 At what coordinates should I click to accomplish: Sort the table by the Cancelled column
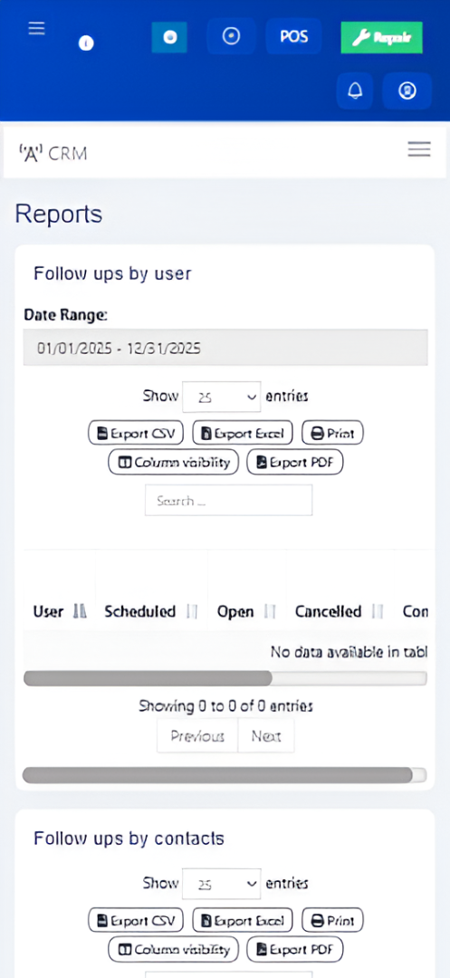click(339, 611)
